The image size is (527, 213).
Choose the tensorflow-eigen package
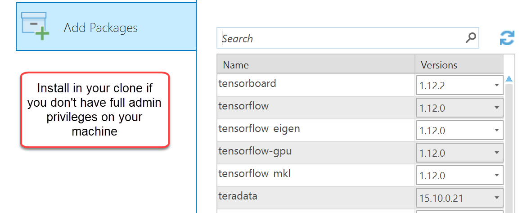(x=315, y=129)
